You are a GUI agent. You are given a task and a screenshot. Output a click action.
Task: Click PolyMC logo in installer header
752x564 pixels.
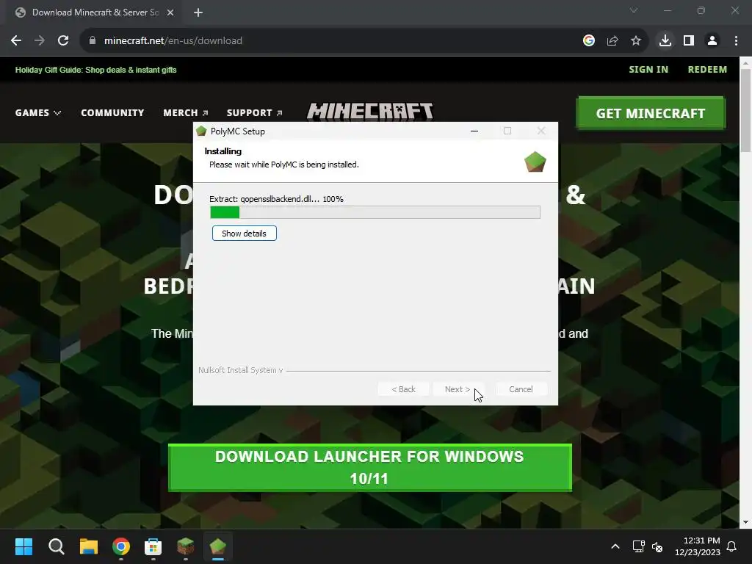[535, 162]
